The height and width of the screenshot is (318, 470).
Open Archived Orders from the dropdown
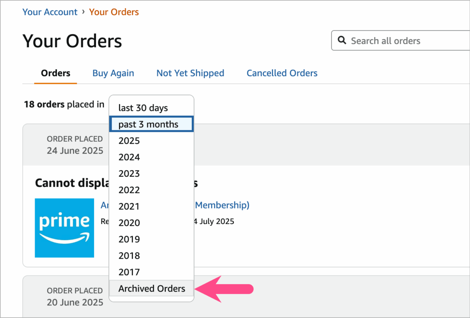coord(152,288)
